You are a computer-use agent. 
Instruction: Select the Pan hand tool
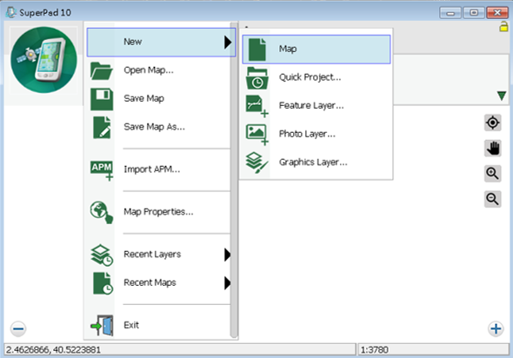click(492, 148)
